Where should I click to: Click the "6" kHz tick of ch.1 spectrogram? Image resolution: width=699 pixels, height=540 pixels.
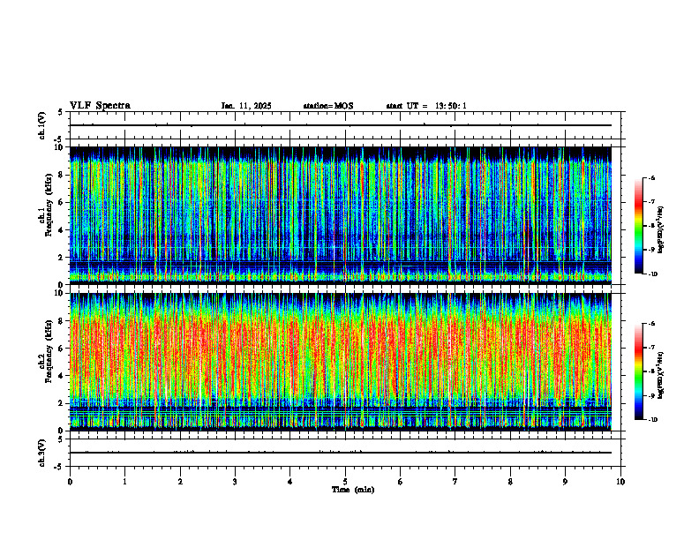63,202
